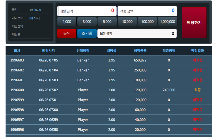Click the 2.00 odds in round 1996600 row
The width and height of the screenshot is (214, 137).
[111, 90]
